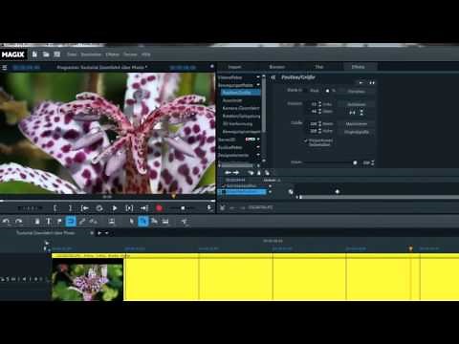Viewport: 459px width, 344px height.
Task: Select 3D-Verformung effect entry
Action: point(237,124)
